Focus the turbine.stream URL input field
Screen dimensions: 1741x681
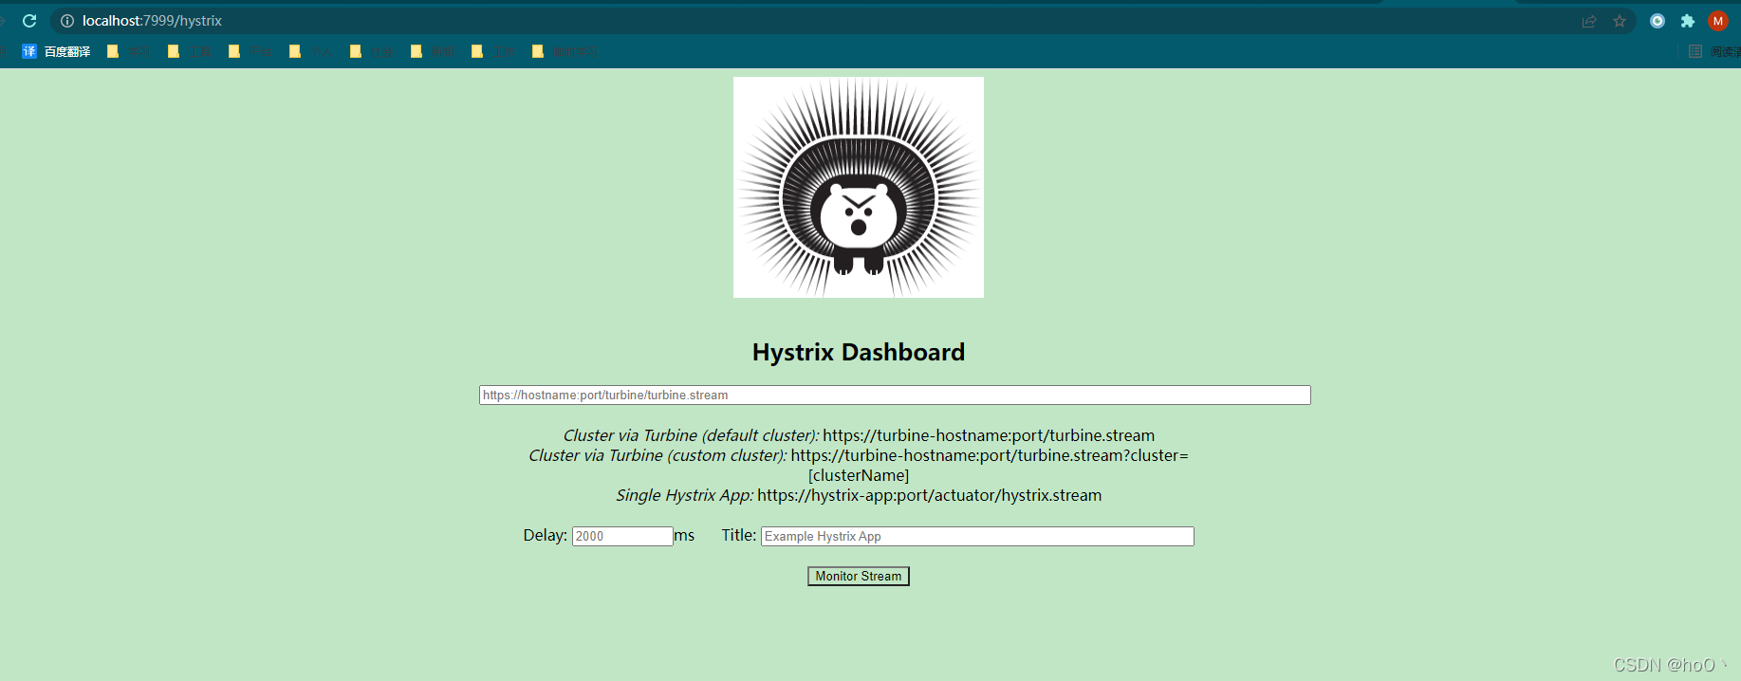coord(895,395)
